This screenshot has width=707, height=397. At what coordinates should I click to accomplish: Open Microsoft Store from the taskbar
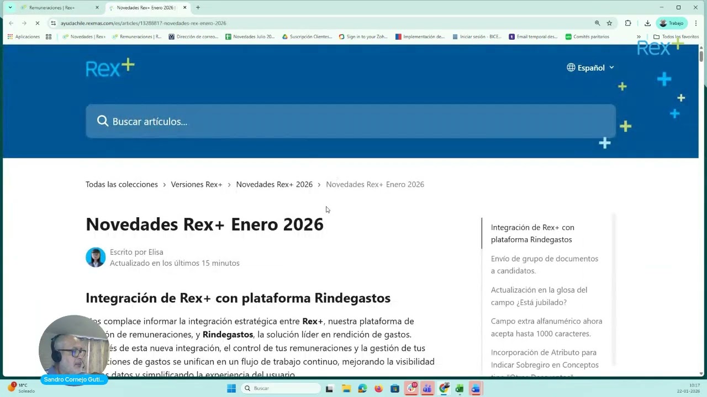[395, 388]
